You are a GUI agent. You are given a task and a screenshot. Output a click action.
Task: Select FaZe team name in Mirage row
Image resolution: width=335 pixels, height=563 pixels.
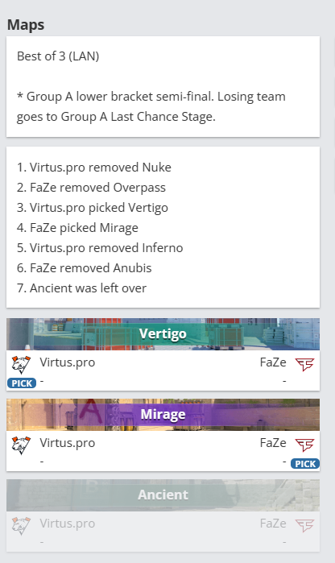pyautogui.click(x=273, y=443)
